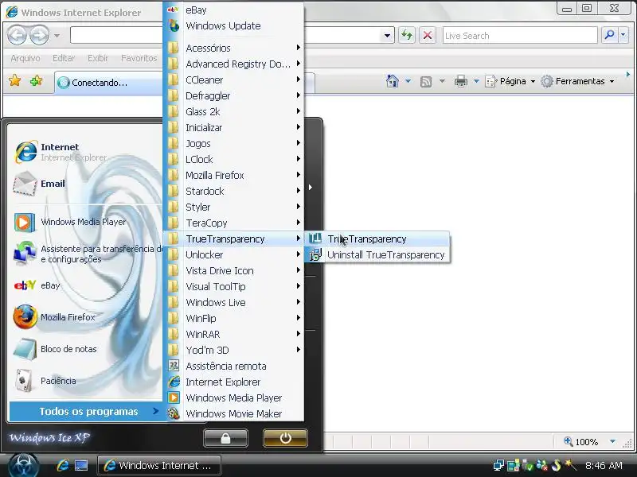Open the Styler folder entry
Image resolution: width=637 pixels, height=477 pixels.
pyautogui.click(x=233, y=207)
